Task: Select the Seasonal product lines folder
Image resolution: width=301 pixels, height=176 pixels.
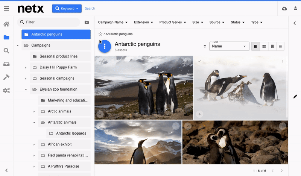Action: (58, 56)
